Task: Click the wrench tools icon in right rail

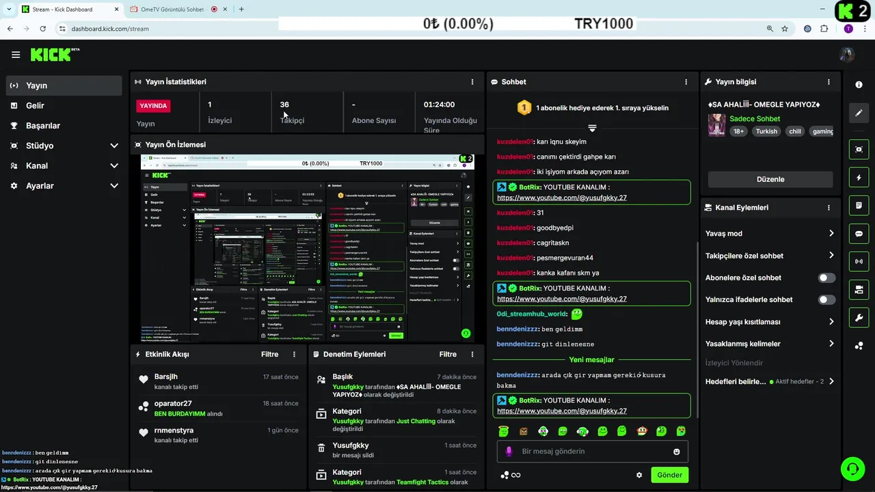Action: coord(859,318)
